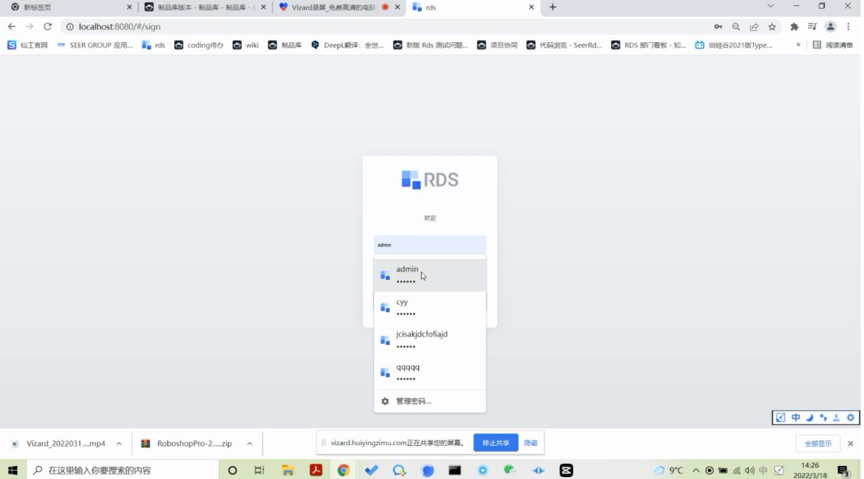Open the volume control in system tray

pos(750,470)
